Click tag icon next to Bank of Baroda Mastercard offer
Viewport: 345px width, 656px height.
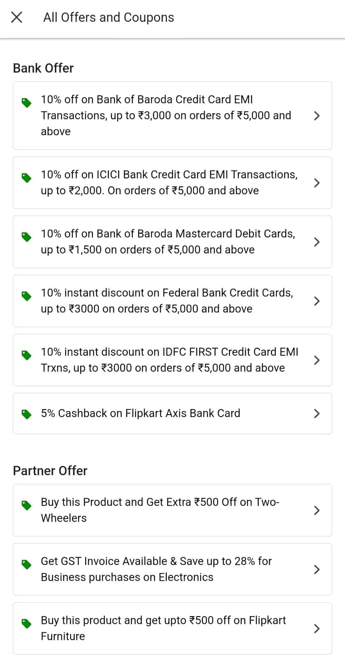click(26, 237)
